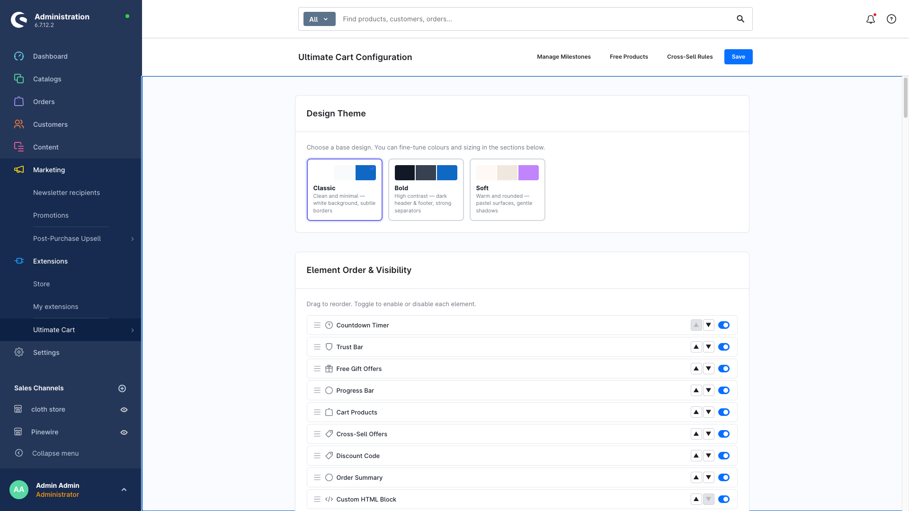
Task: Click the search magnifier icon
Action: pos(740,19)
